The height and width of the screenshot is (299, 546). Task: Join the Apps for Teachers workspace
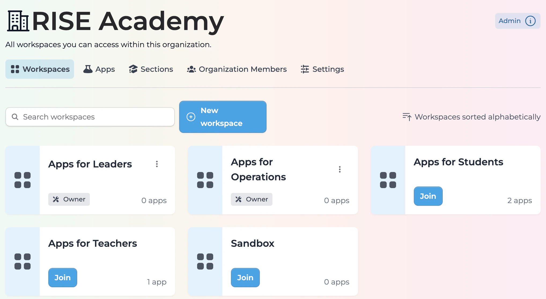[x=62, y=278]
